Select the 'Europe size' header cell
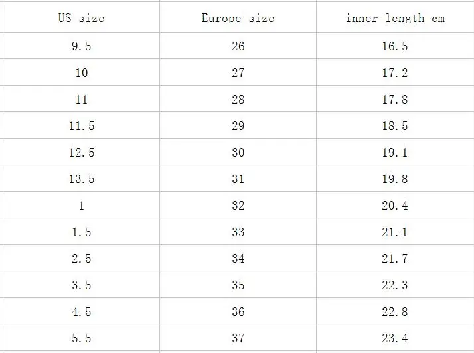Viewport: 474px width, 353px height. point(238,17)
